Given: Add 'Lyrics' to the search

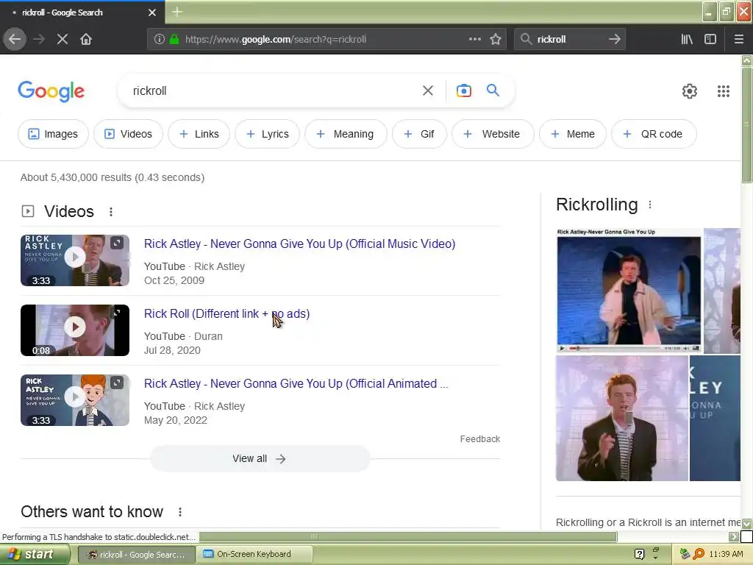Looking at the screenshot, I should point(268,134).
